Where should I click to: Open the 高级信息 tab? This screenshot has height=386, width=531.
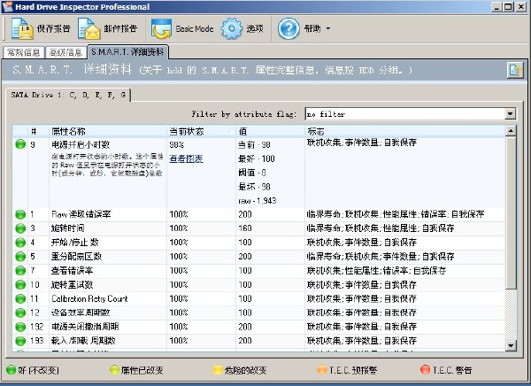65,52
